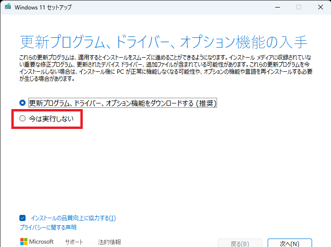The height and width of the screenshot is (247, 331).
Task: Open the 法的情報 link
Action: [109, 242]
